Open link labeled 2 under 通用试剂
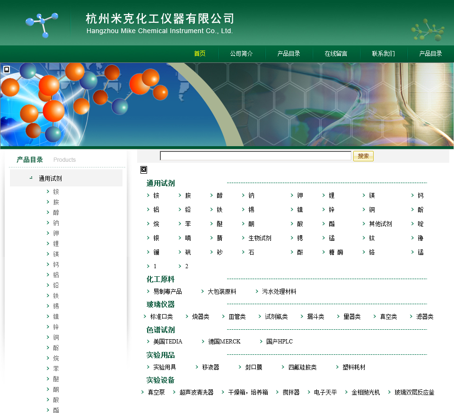 click(x=187, y=266)
